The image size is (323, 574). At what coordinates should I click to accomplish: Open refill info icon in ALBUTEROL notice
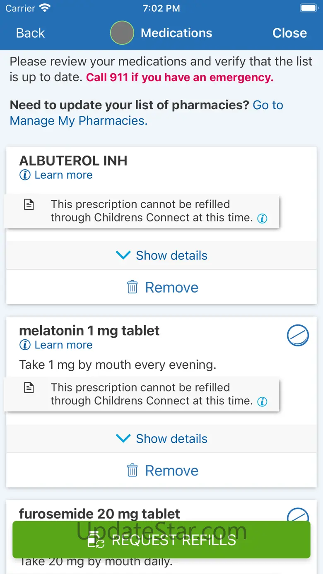(262, 219)
